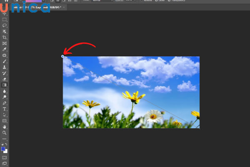Select the Path Selection tool
The width and height of the screenshot is (250, 167).
point(4,115)
